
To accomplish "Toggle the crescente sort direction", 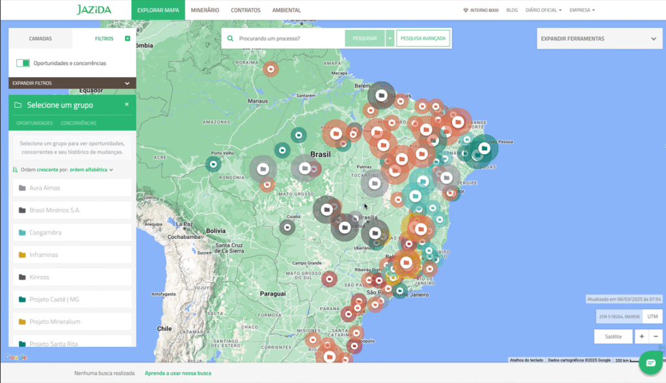I will pos(47,169).
